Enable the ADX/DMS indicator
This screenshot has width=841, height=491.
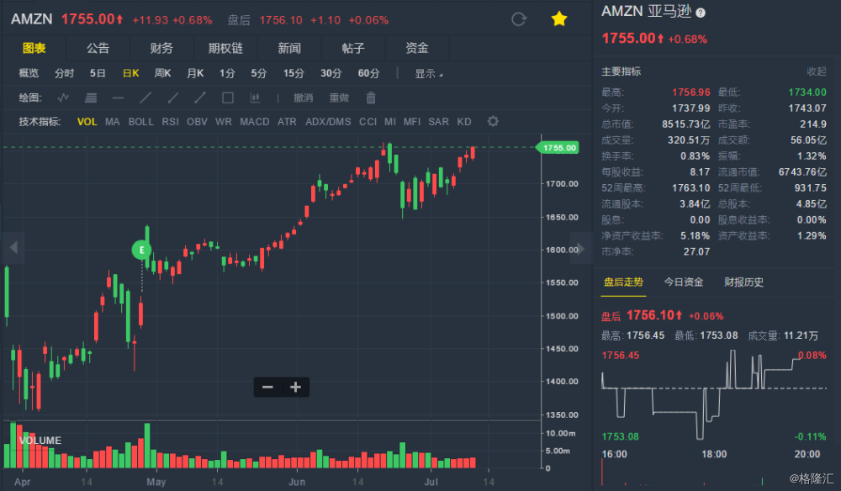click(328, 122)
